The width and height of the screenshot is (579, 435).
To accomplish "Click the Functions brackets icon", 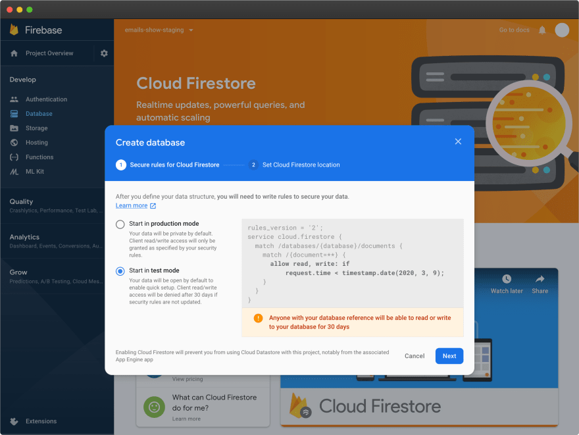I will [x=14, y=157].
